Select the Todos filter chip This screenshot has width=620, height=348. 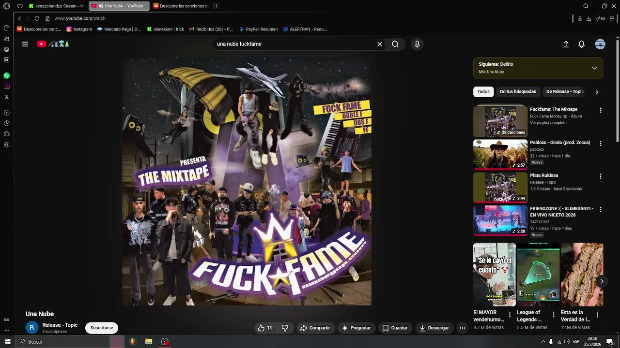tap(483, 91)
